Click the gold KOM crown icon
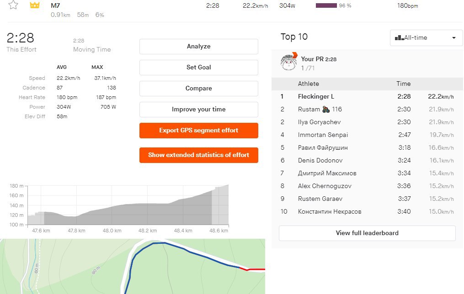Screen dimensions: 464x294 pyautogui.click(x=35, y=5)
